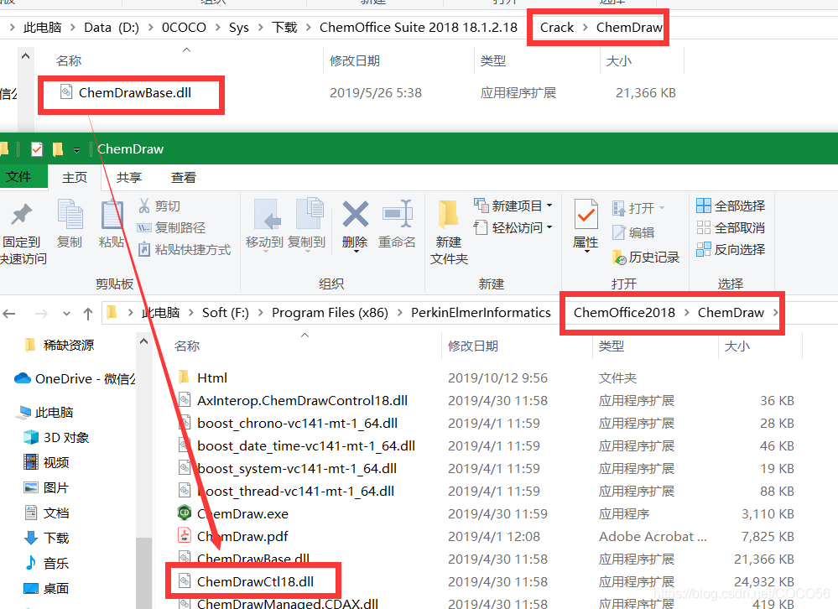Click Crack segment in top window path
The image size is (838, 609).
click(x=556, y=27)
